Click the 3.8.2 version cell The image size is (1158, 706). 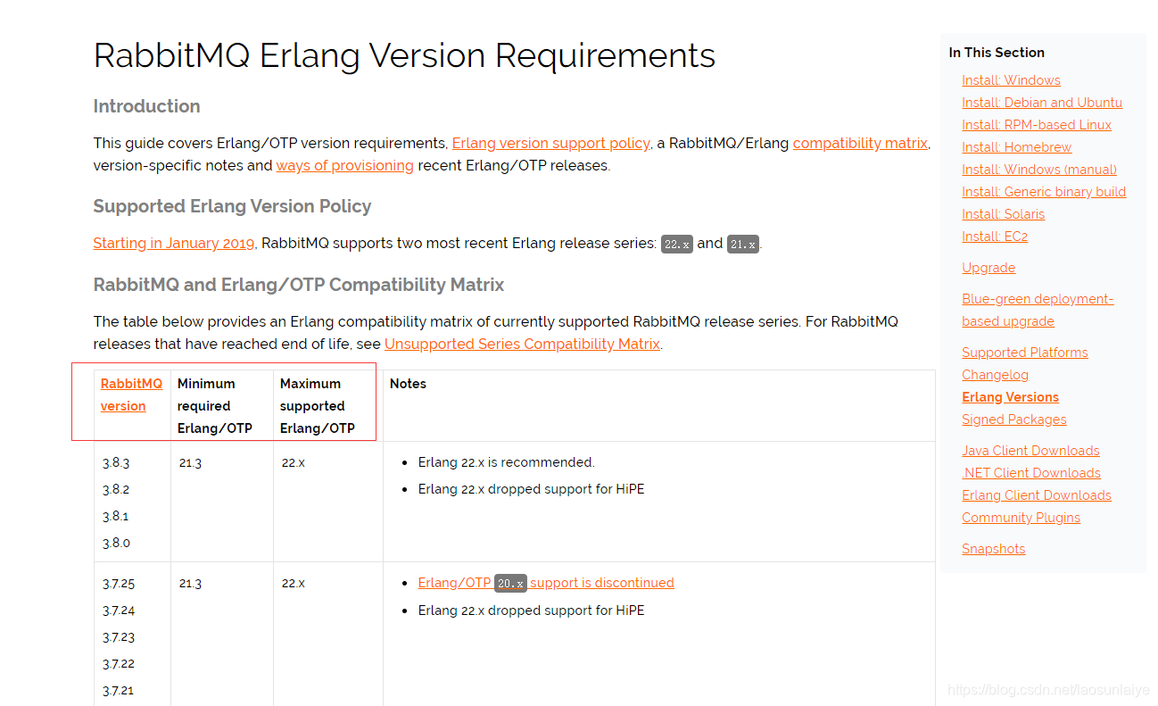coord(116,489)
